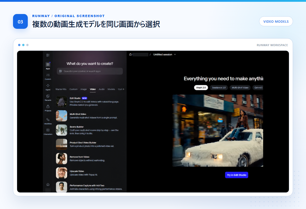Click the VIDEO MODELS badge
The height and width of the screenshot is (209, 306).
(x=276, y=21)
